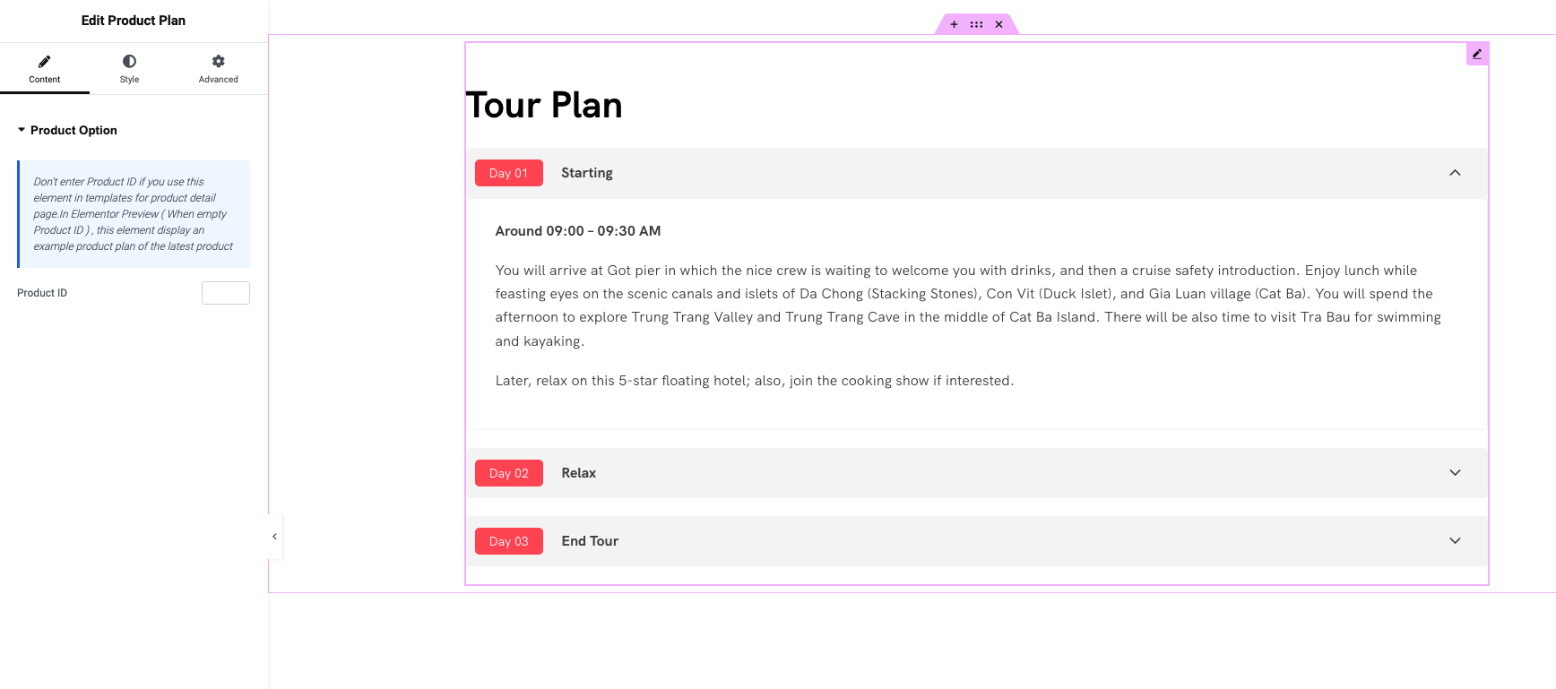This screenshot has height=689, width=1556.
Task: Click the Product ID input field
Action: (226, 293)
